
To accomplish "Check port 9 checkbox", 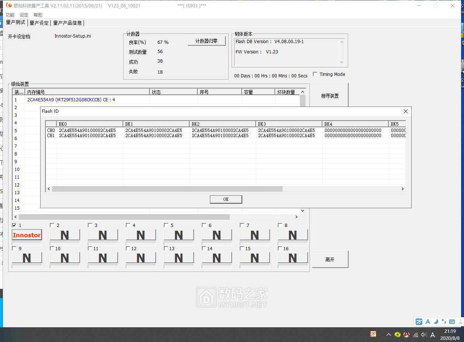I will pos(14,248).
